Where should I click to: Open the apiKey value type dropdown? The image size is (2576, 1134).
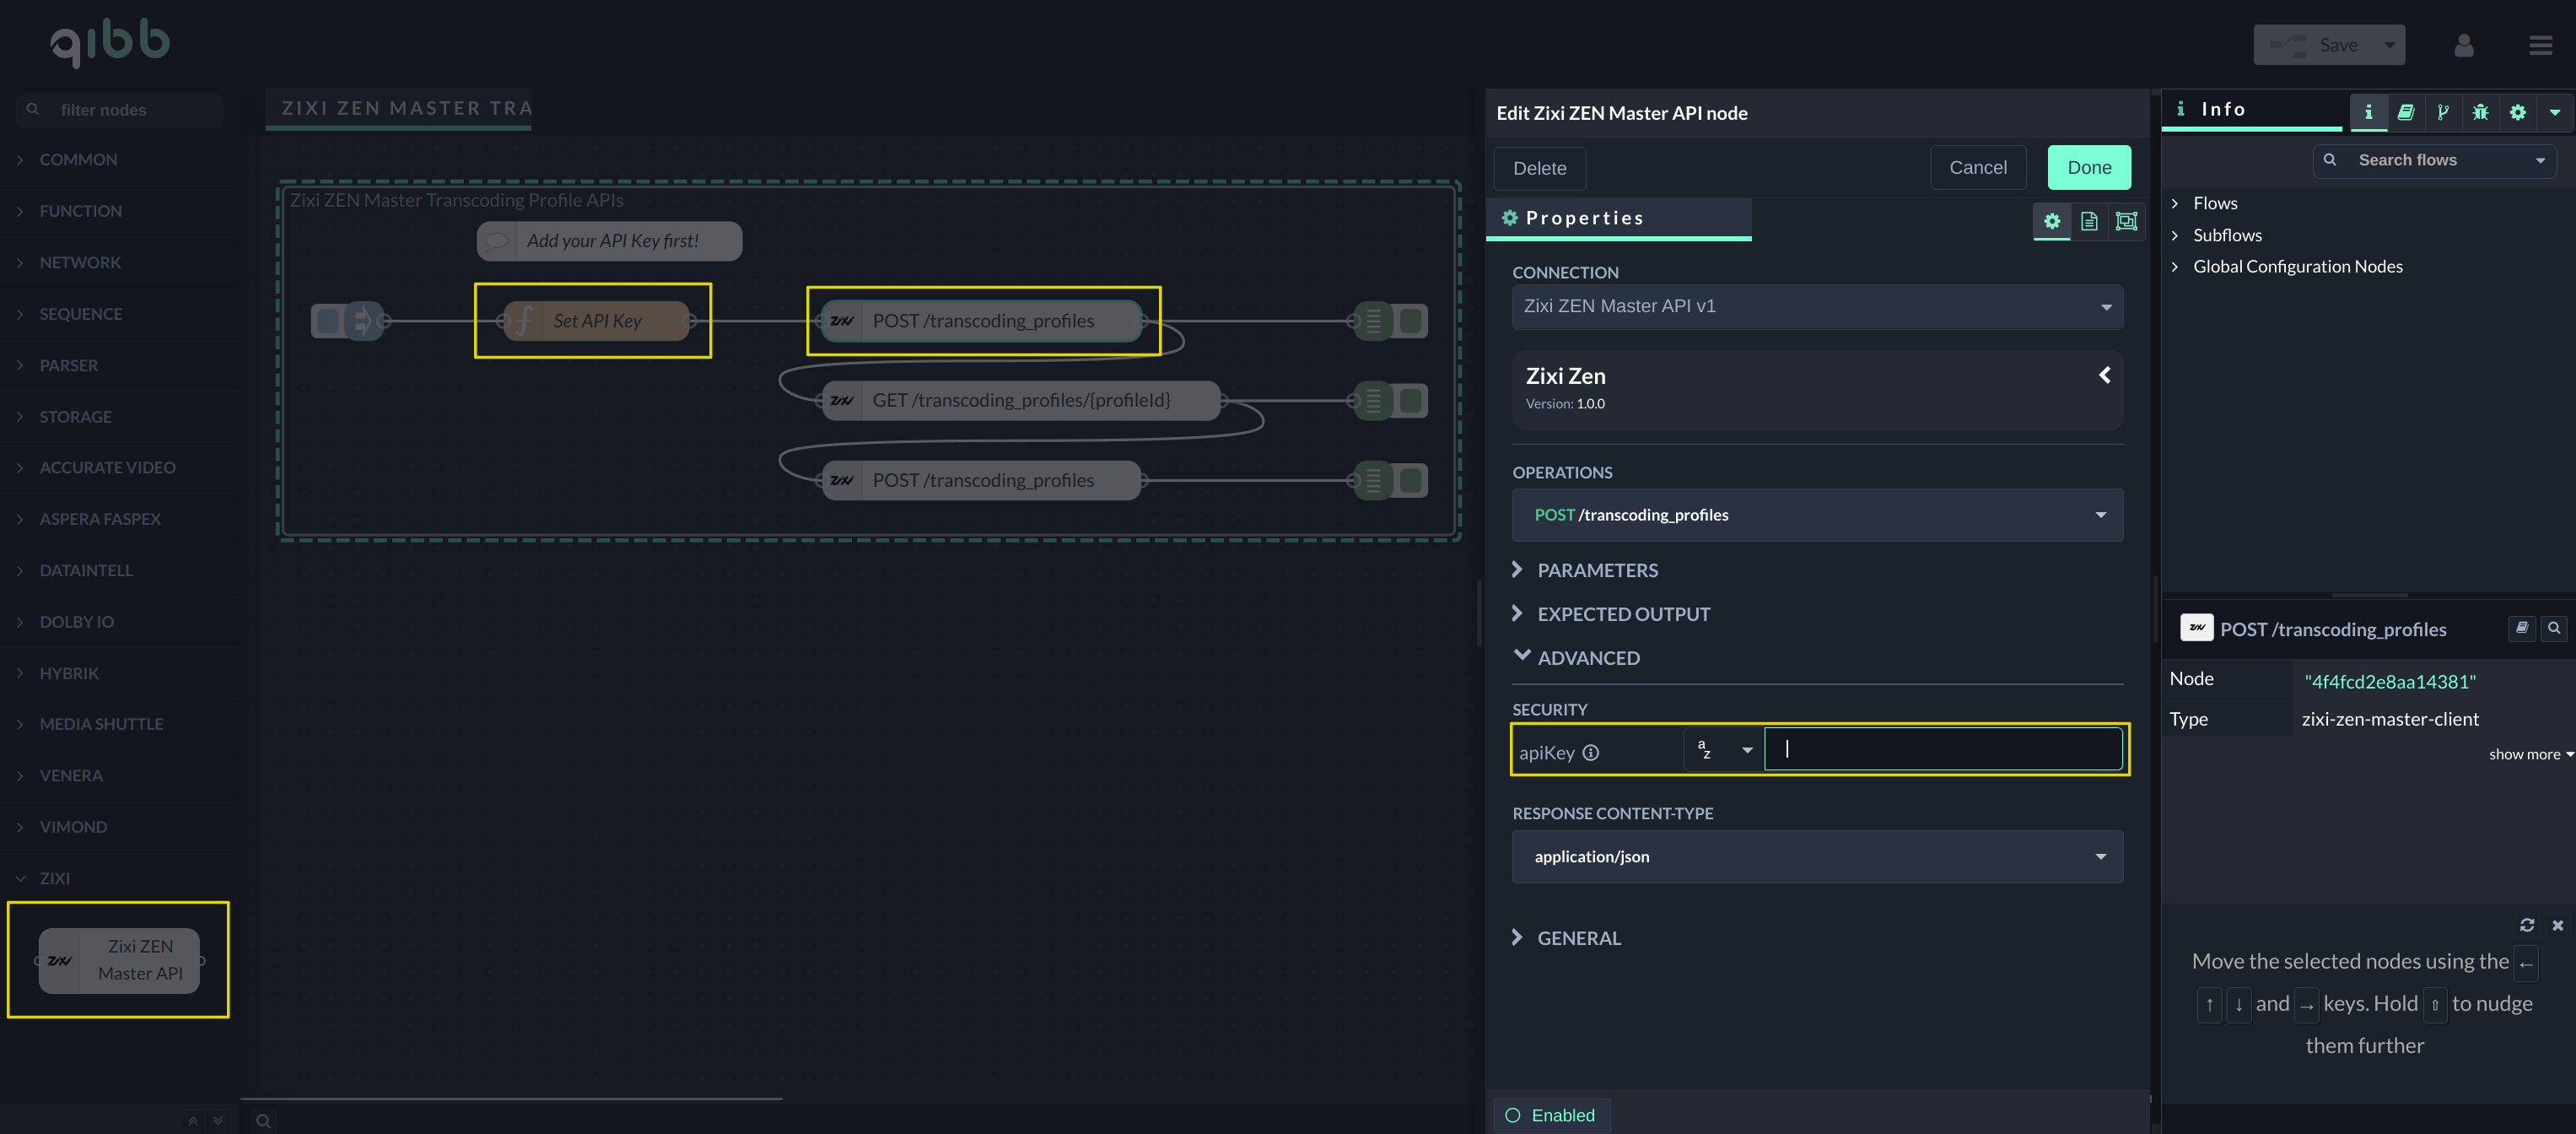click(1723, 750)
